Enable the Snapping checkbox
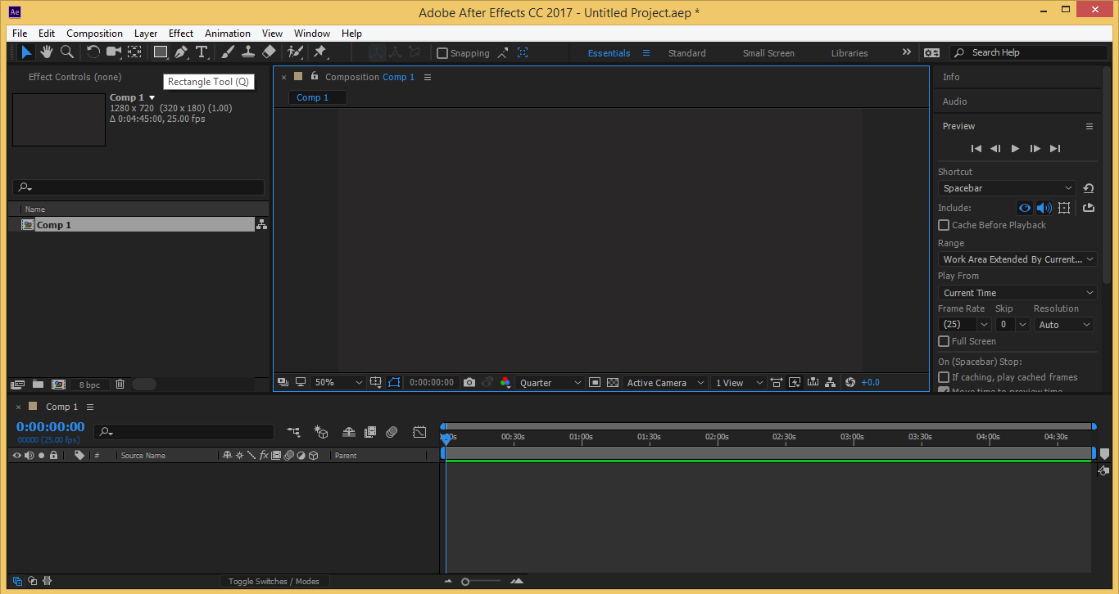This screenshot has height=594, width=1119. coord(442,53)
